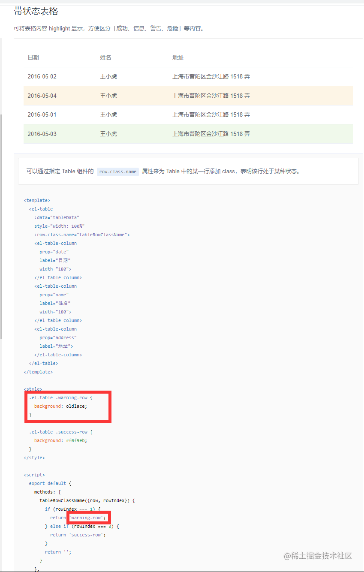Screen dimensions: 364x572
Task: Click the address in the 2016-05-01 row
Action: click(211, 114)
